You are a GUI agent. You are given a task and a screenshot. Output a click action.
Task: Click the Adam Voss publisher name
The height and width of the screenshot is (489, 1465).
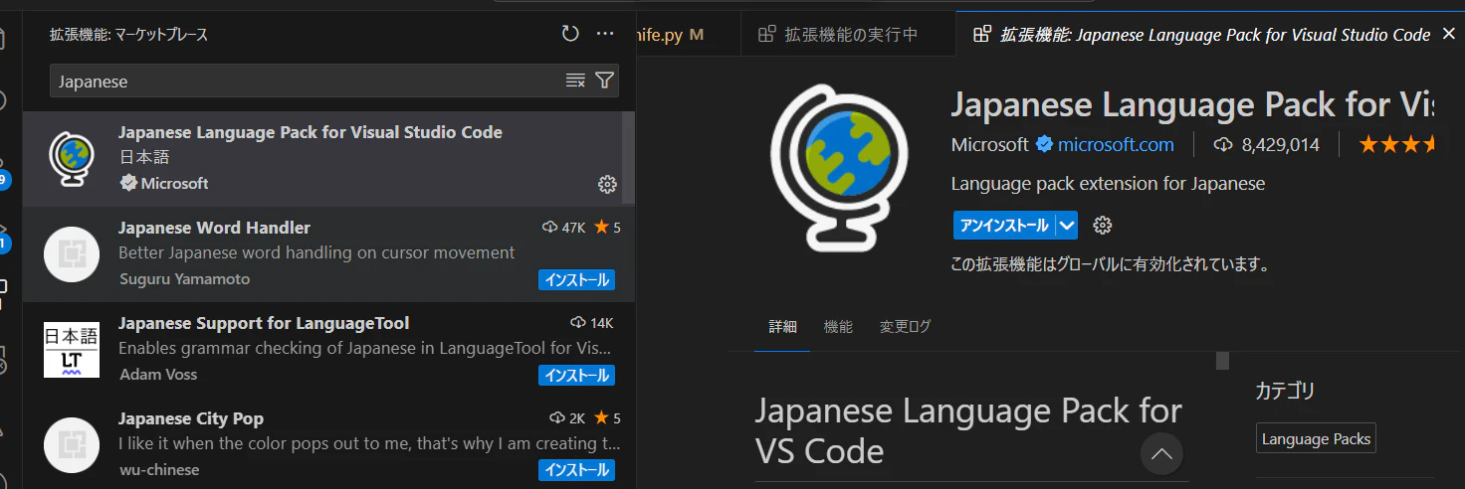click(158, 375)
